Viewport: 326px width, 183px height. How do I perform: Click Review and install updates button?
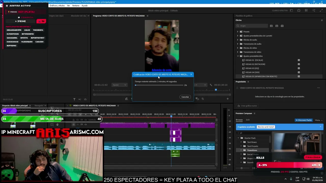click(266, 127)
